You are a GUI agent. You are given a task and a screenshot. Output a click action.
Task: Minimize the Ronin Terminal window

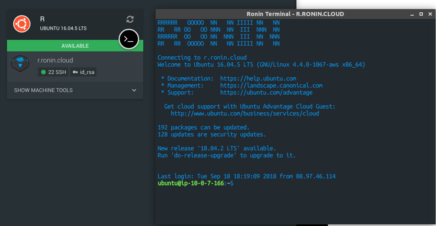412,14
